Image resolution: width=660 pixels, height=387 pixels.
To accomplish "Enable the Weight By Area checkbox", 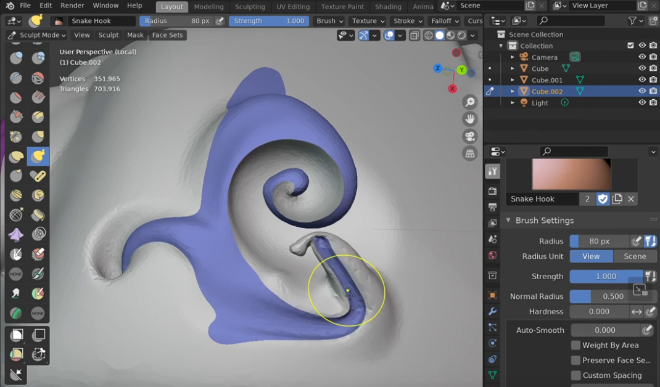I will pyautogui.click(x=575, y=345).
